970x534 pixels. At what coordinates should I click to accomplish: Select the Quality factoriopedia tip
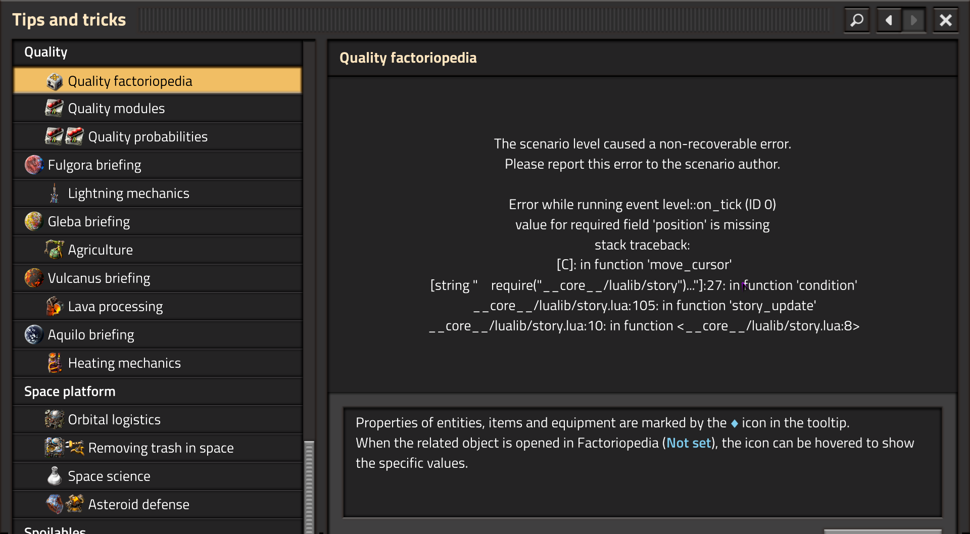tap(158, 81)
